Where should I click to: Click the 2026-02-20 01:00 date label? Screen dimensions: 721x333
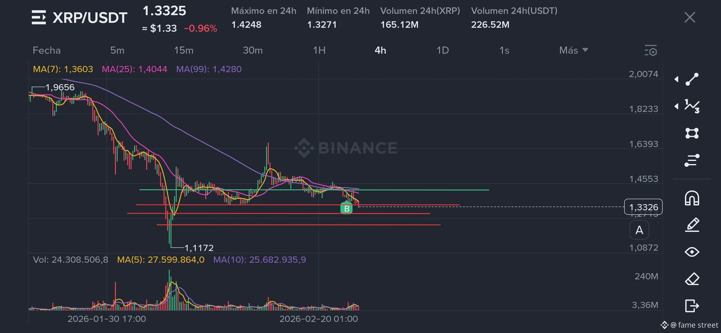point(319,319)
